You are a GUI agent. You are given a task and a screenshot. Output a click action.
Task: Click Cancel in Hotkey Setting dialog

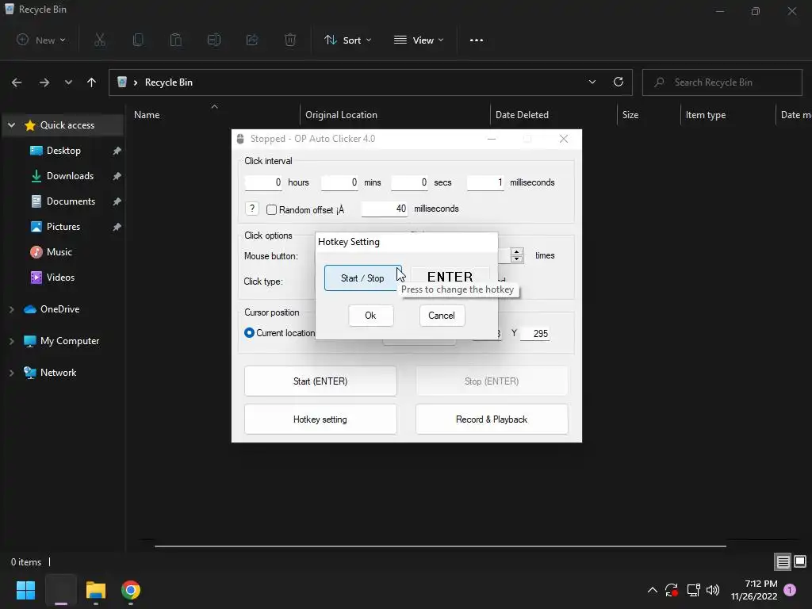pos(442,316)
